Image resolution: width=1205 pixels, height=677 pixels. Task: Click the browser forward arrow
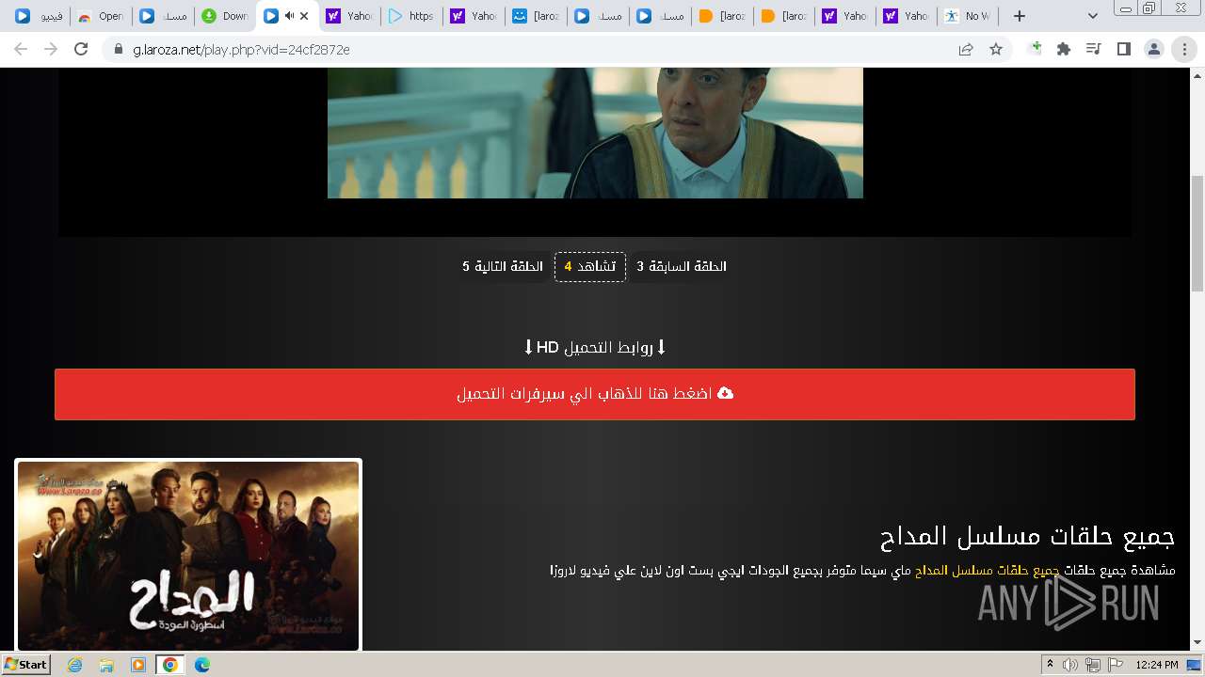51,49
